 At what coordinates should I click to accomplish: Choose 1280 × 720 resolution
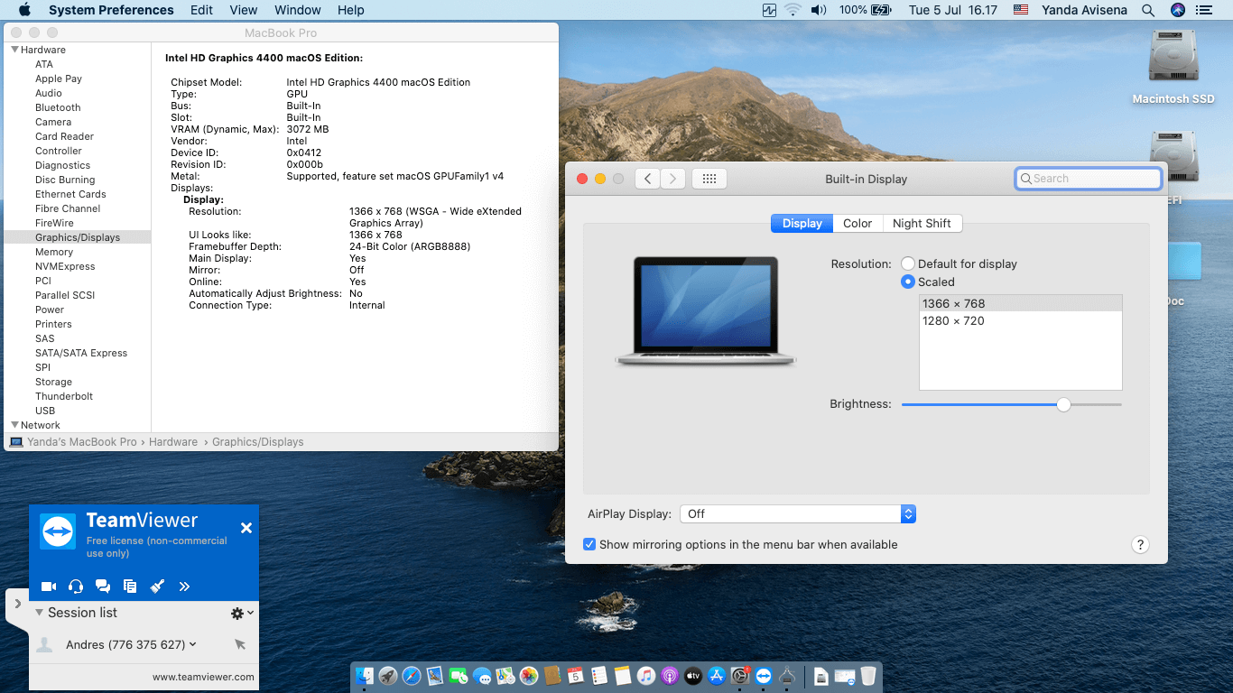(x=1020, y=320)
